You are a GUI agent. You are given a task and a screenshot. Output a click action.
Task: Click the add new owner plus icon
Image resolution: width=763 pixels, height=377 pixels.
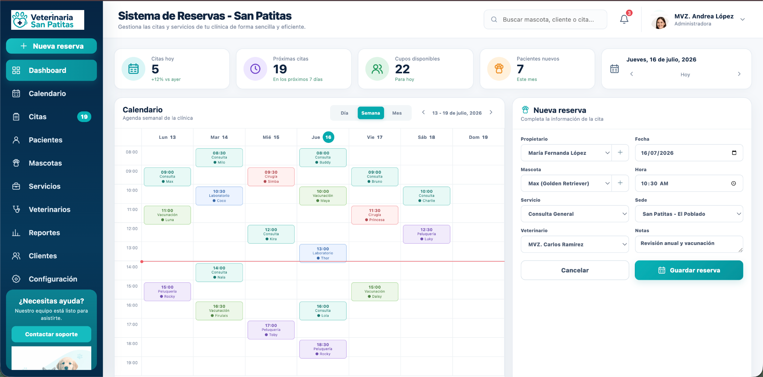(620, 153)
